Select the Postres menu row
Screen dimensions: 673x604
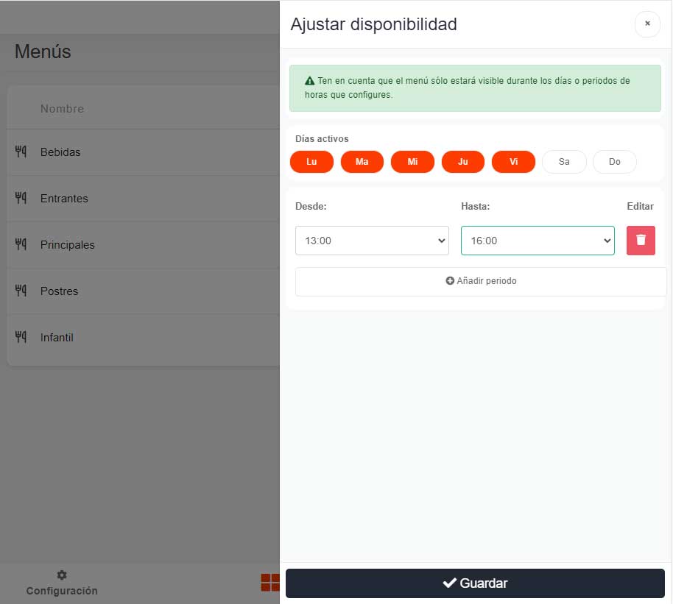tap(144, 291)
